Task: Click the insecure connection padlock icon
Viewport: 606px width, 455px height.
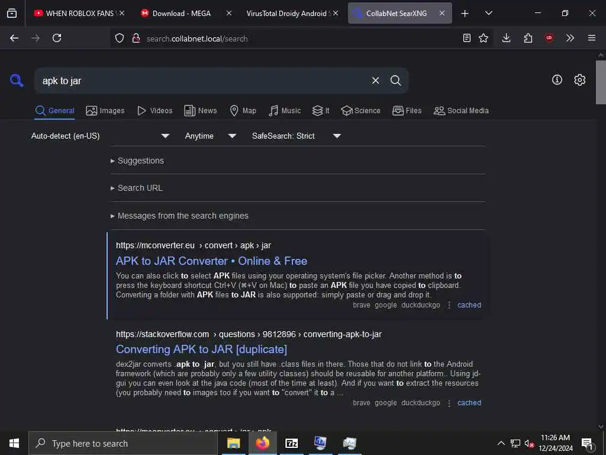Action: (136, 39)
